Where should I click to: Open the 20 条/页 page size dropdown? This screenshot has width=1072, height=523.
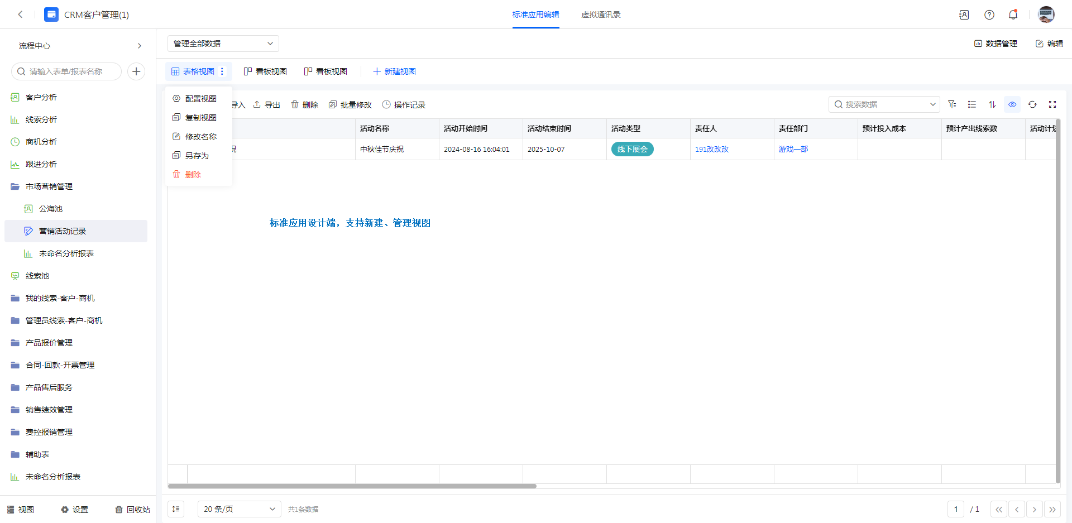tap(239, 509)
